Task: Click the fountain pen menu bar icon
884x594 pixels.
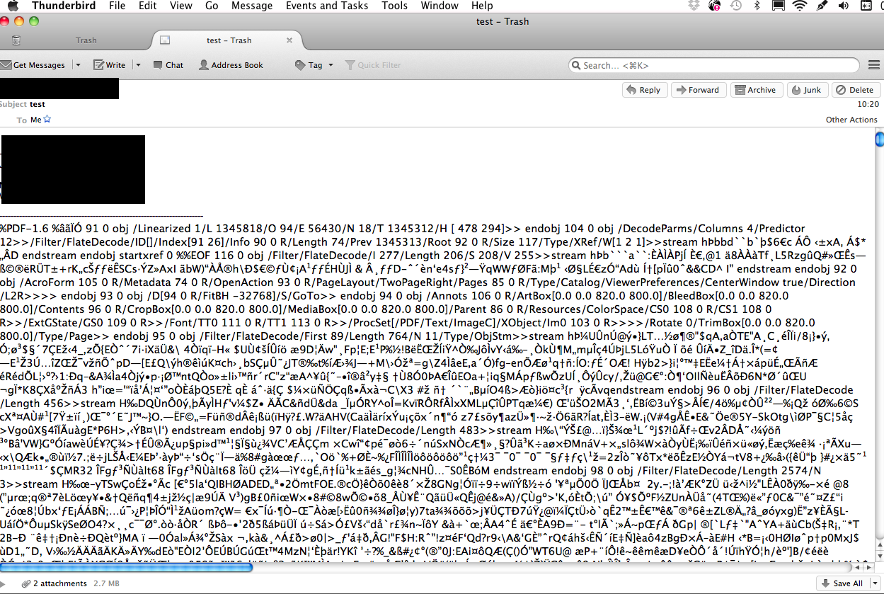Action: pos(822,6)
